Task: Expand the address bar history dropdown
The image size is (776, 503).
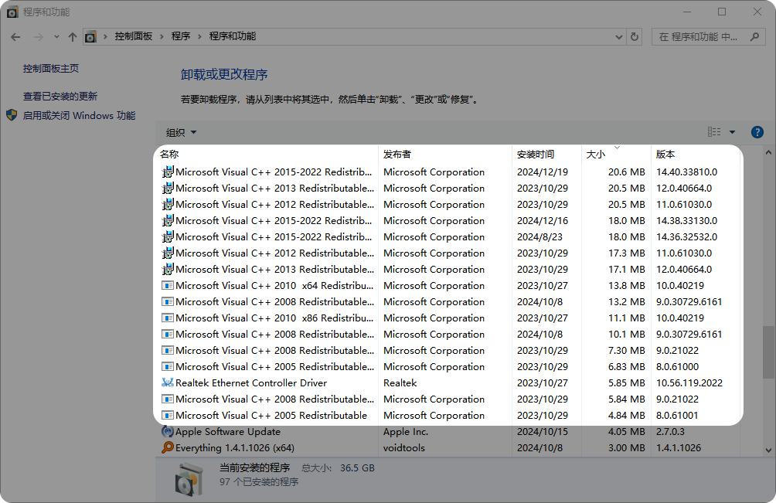Action: (x=618, y=37)
